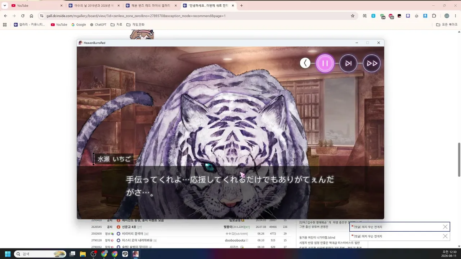
Task: Open the blue download extension icon
Action: (425, 16)
